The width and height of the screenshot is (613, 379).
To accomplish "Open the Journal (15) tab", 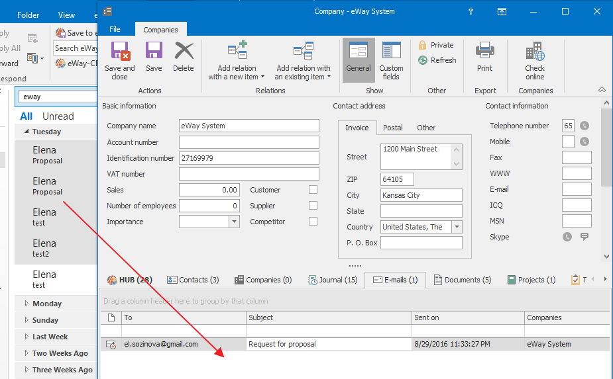I will click(333, 280).
